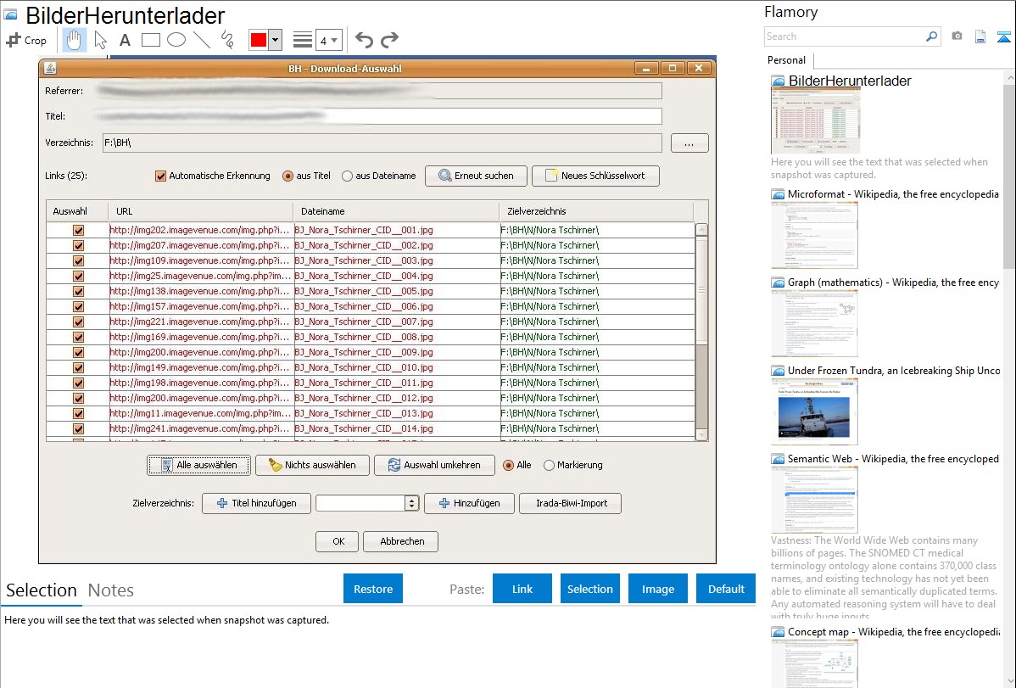The image size is (1016, 688).
Task: Paste as Link
Action: pos(522,589)
